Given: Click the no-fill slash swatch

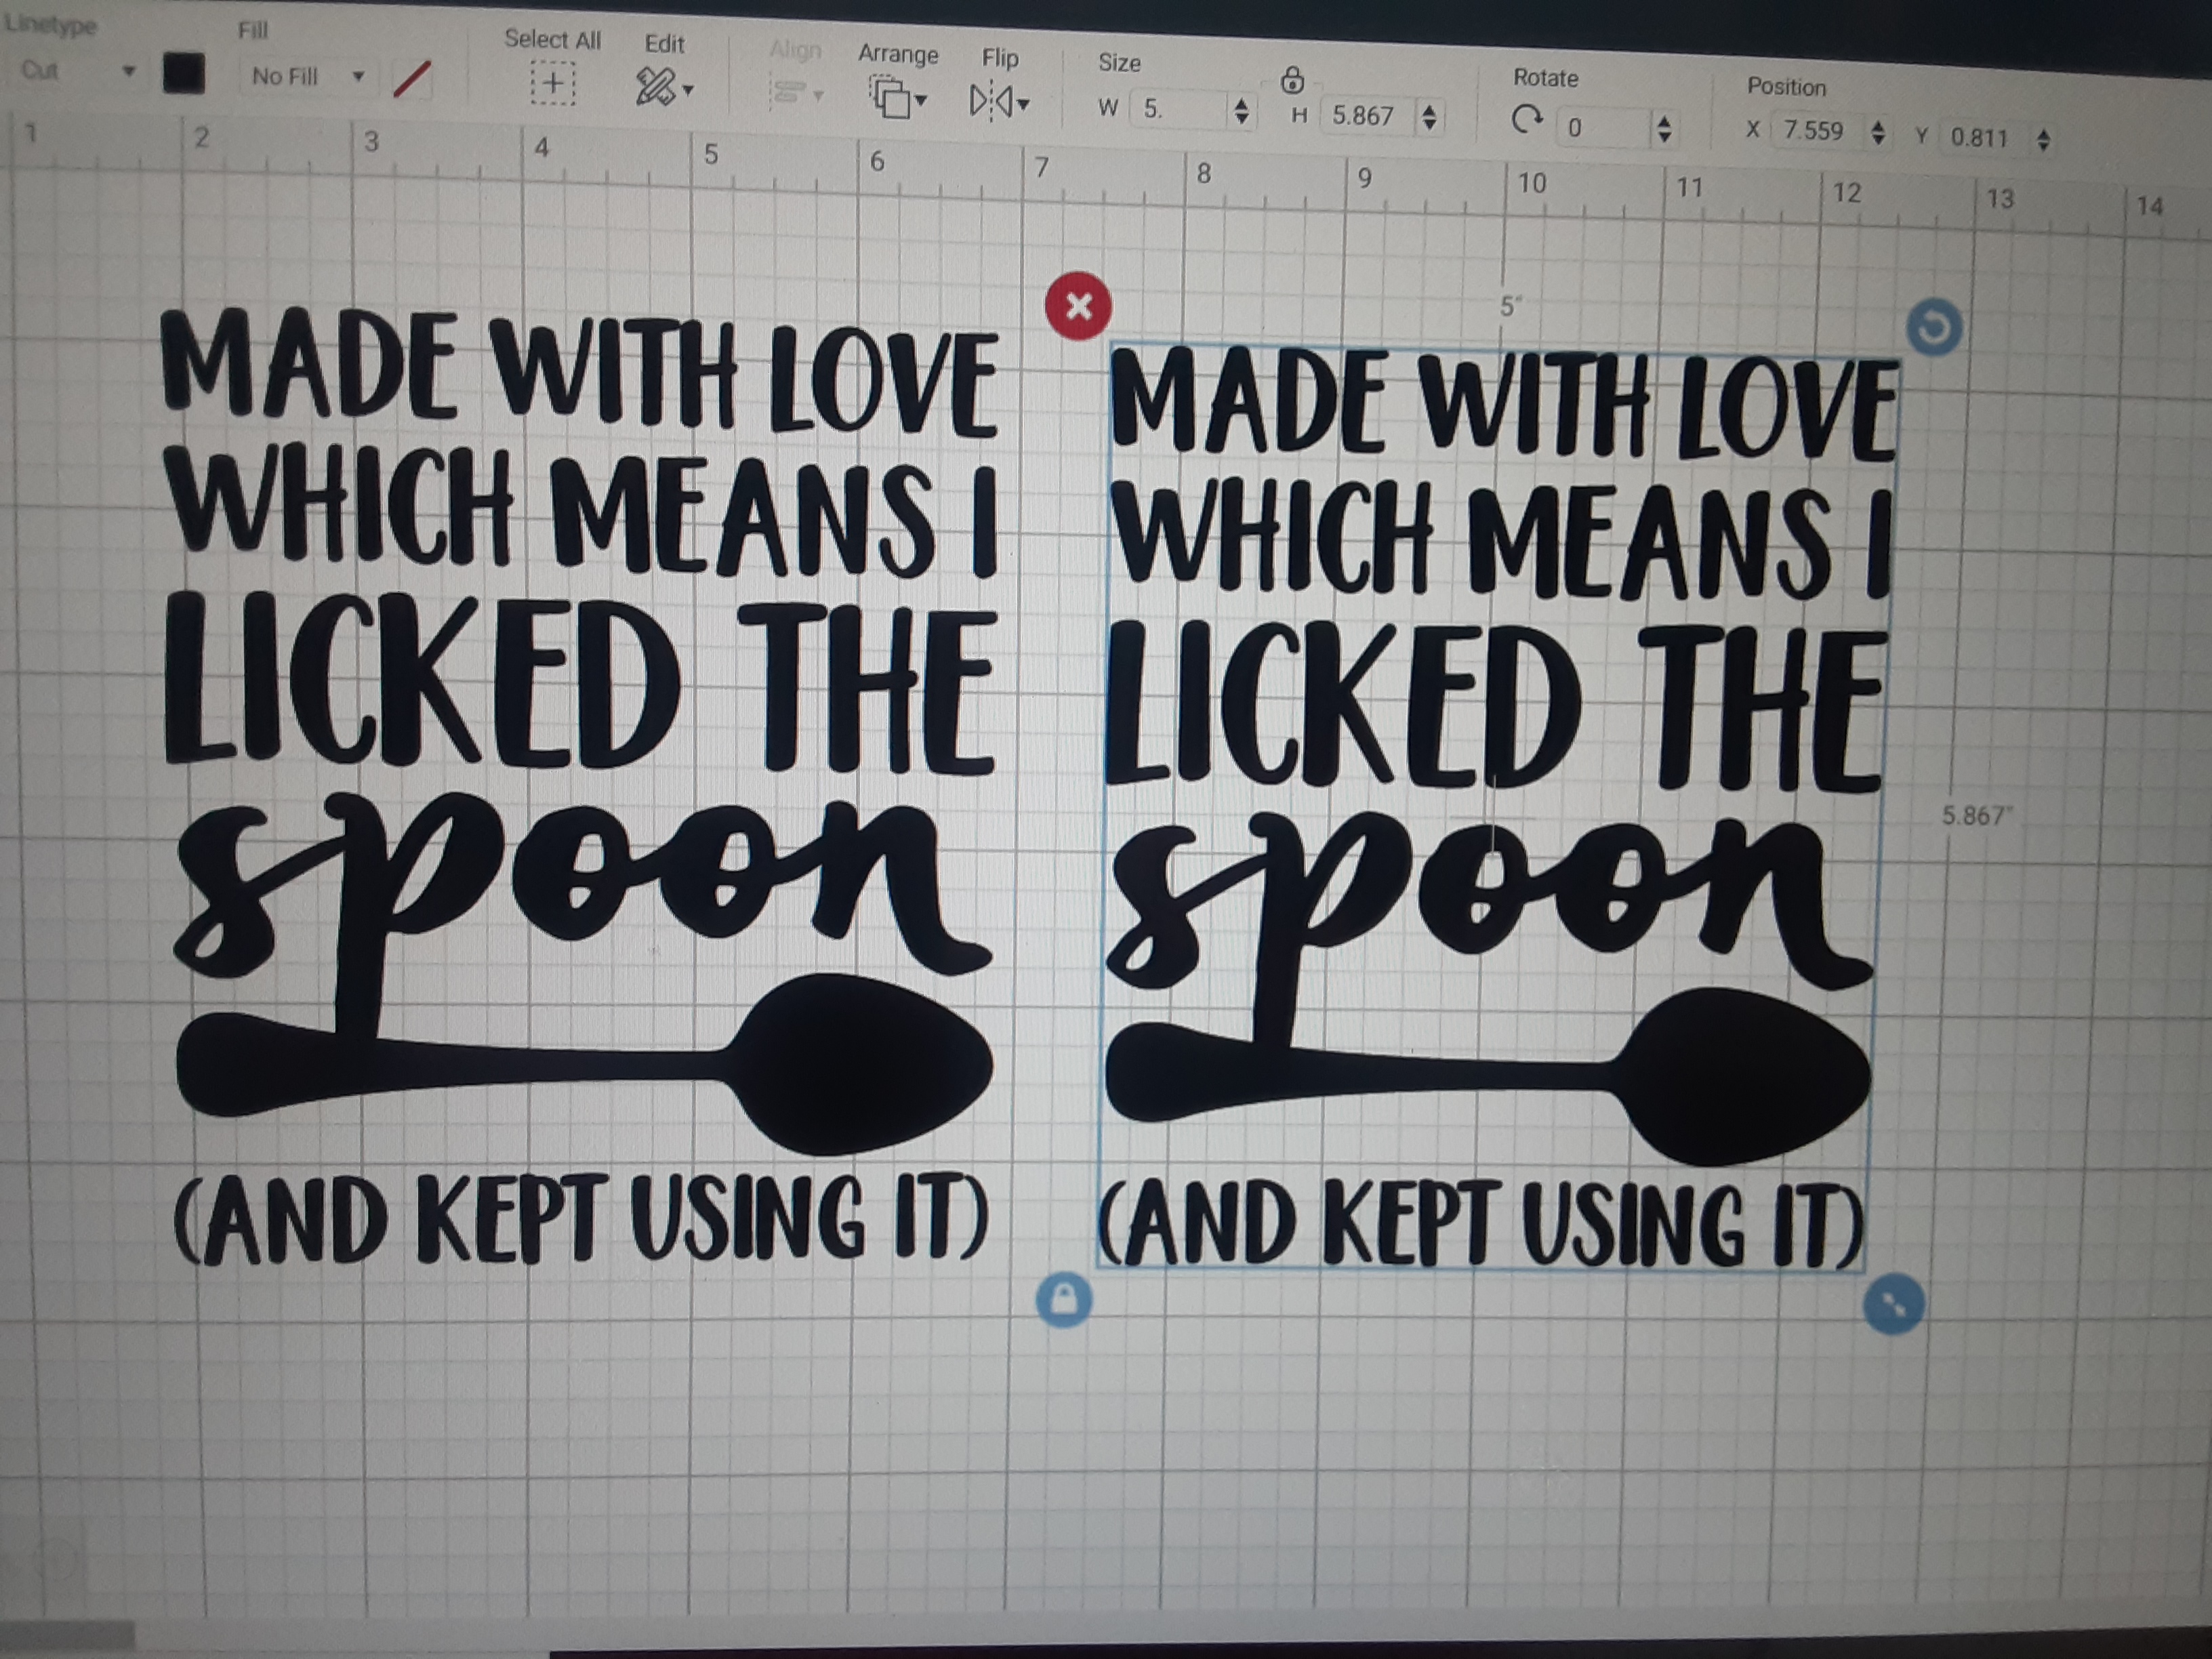Looking at the screenshot, I should point(412,79).
